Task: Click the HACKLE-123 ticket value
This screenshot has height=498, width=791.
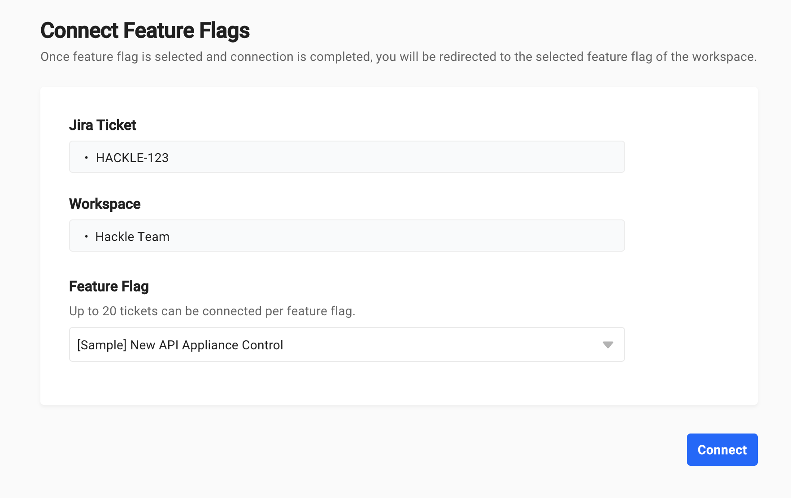Action: click(132, 158)
